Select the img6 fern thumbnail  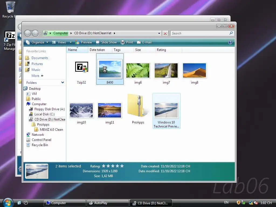click(138, 71)
